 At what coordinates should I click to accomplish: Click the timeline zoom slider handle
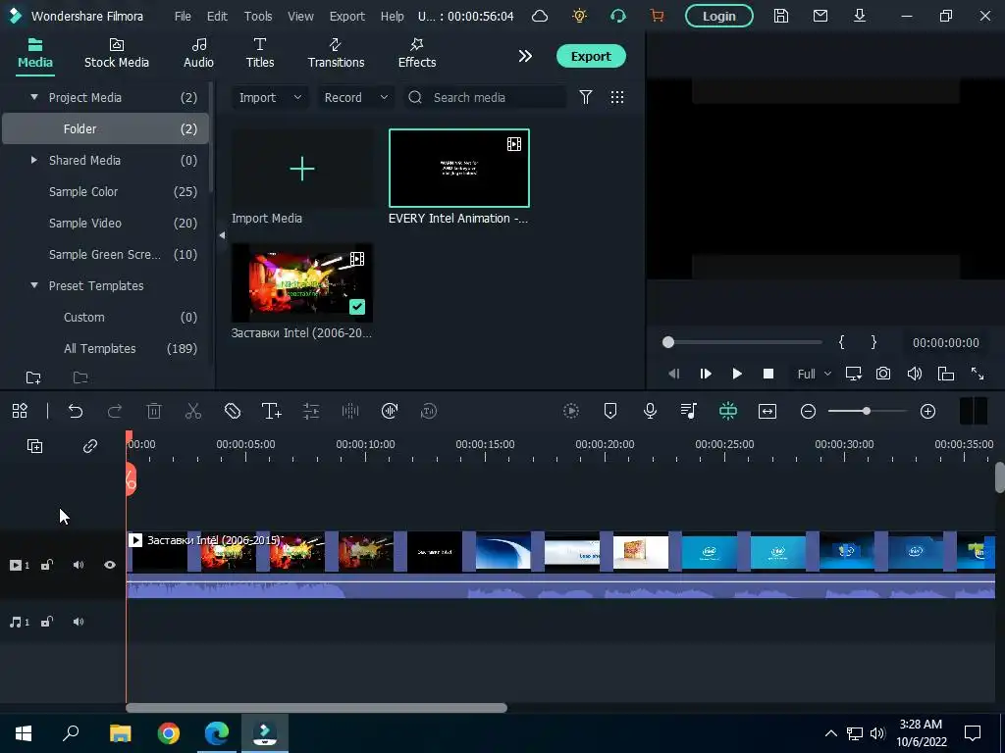point(866,411)
